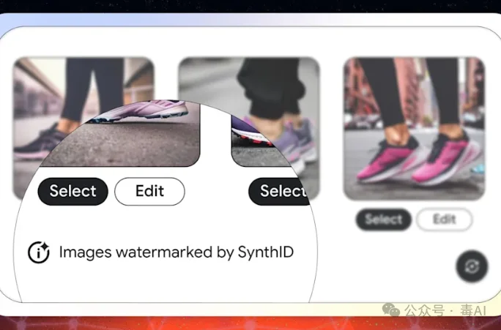Click the cut-off Select button in the magnifier

pos(279,191)
